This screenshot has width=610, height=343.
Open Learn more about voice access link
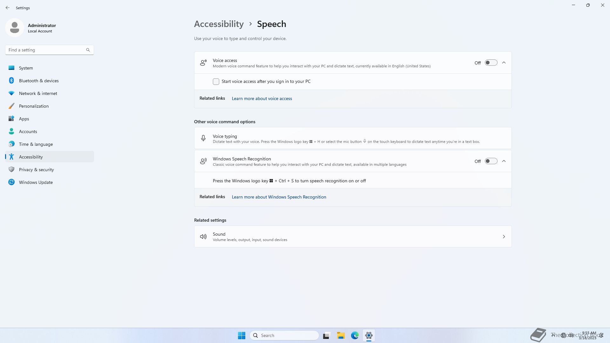pos(262,98)
